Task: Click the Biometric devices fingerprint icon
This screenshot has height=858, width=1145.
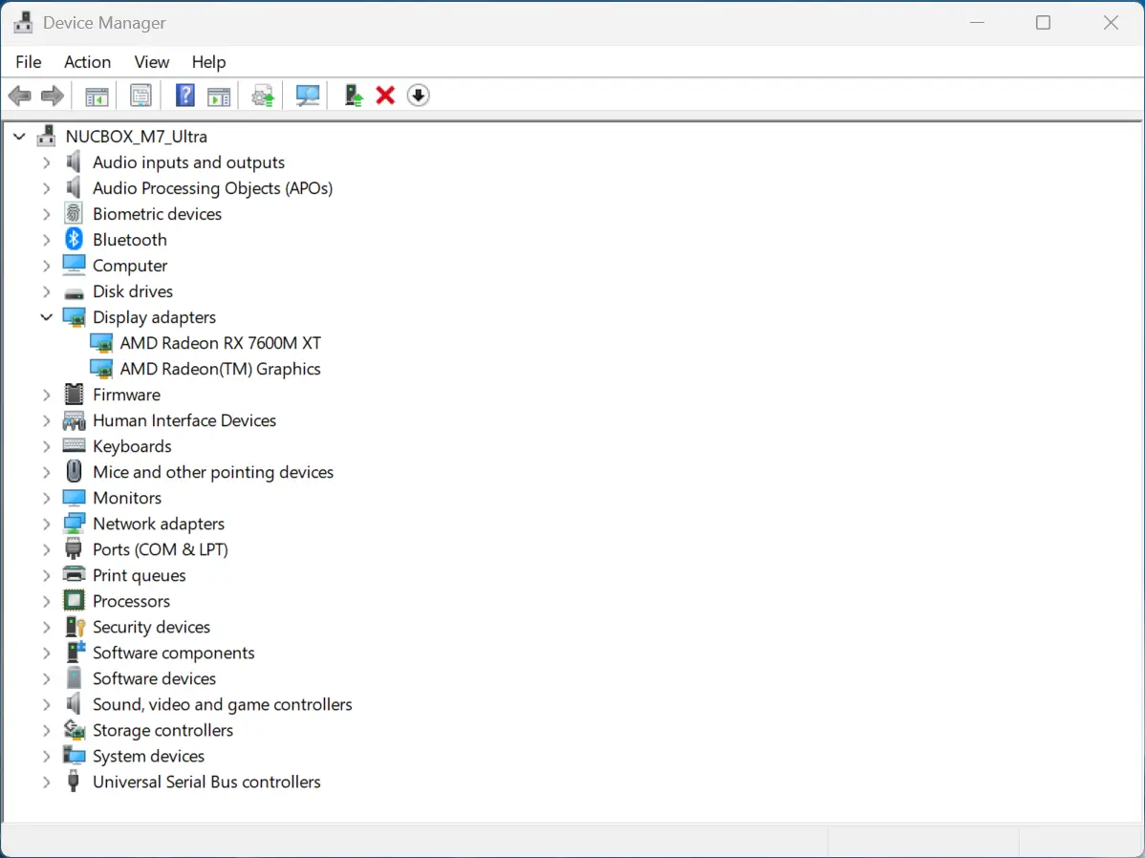Action: click(x=73, y=214)
